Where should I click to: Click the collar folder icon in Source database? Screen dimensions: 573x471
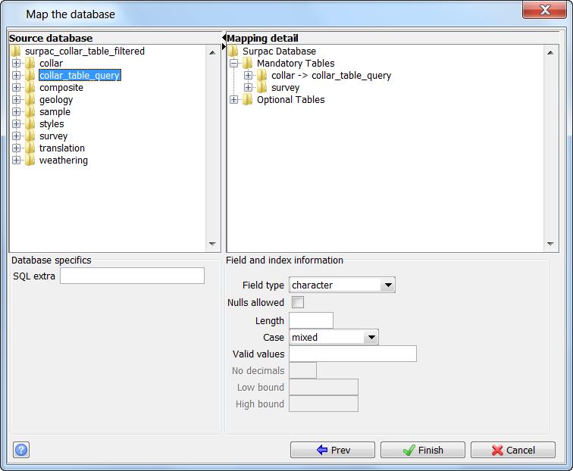coord(30,63)
